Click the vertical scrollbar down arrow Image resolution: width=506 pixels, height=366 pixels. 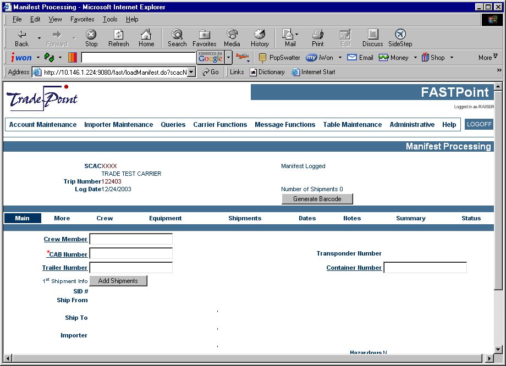[x=498, y=350]
